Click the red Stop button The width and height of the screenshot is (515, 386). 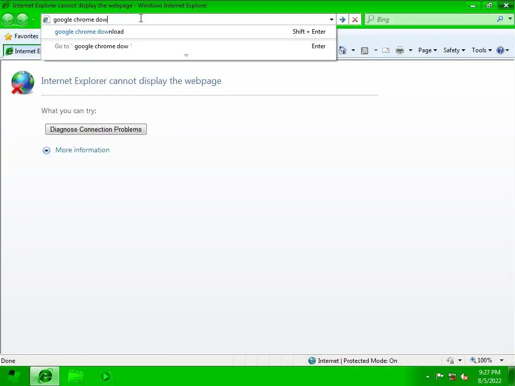pyautogui.click(x=355, y=20)
